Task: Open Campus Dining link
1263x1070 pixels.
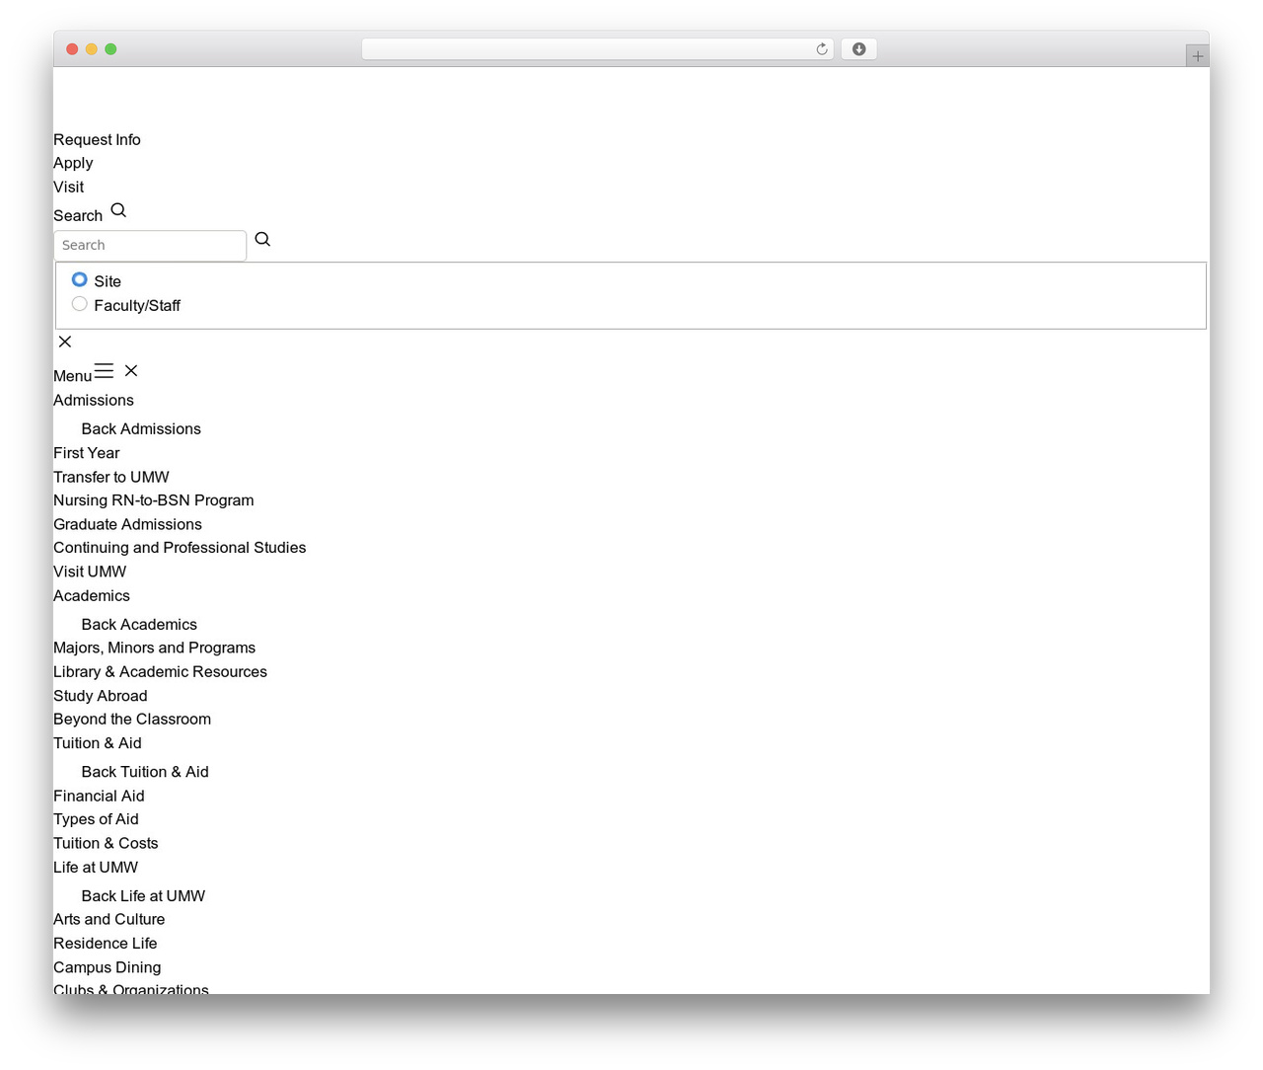Action: [x=108, y=967]
